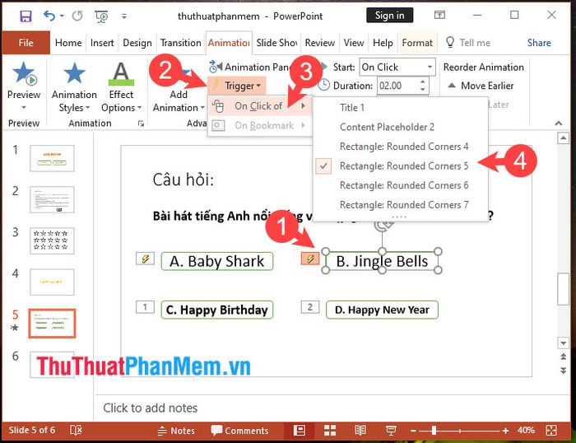Switch to Slide Sorter view icon
The width and height of the screenshot is (576, 443).
[329, 430]
